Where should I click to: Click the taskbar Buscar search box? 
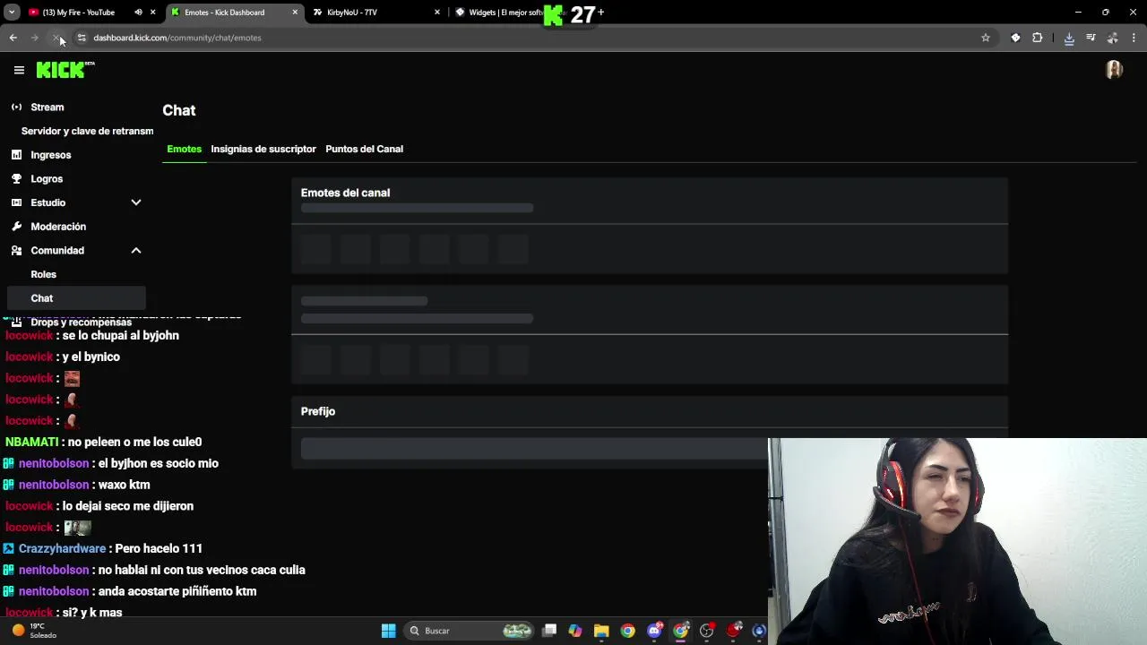470,631
